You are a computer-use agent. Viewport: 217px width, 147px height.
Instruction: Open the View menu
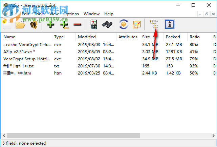click(54, 14)
